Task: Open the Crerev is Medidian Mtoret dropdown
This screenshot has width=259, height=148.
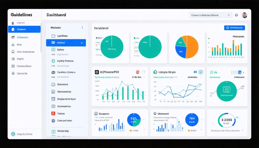Action: coord(211,15)
